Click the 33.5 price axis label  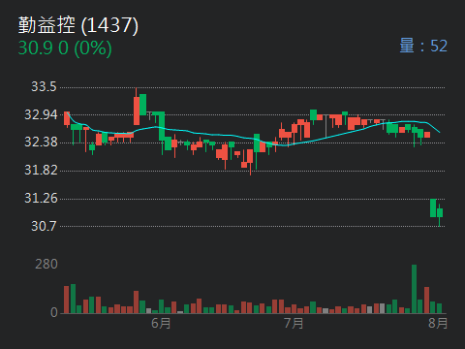coord(44,86)
